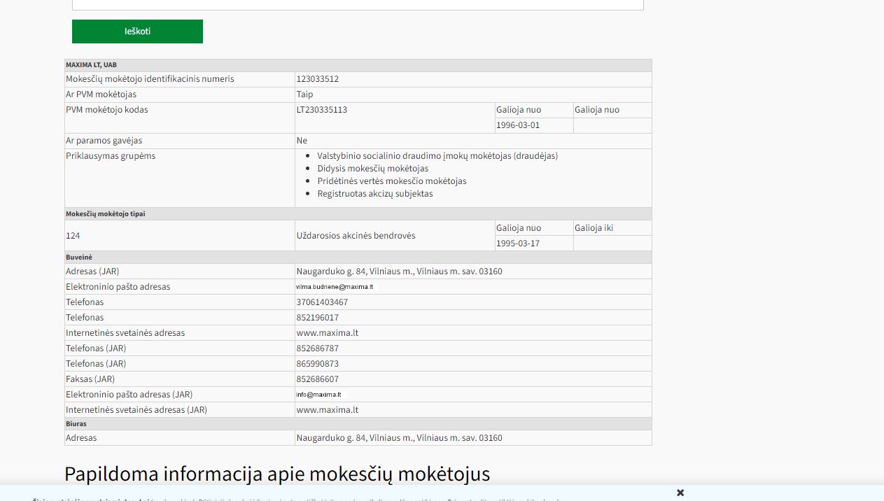Select the Didysis mokesčių mokėtojas list item
Image resolution: width=884 pixels, height=501 pixels.
click(372, 169)
